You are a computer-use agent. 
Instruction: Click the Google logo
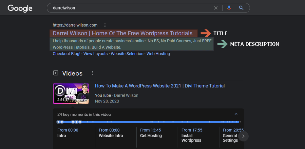point(20,8)
